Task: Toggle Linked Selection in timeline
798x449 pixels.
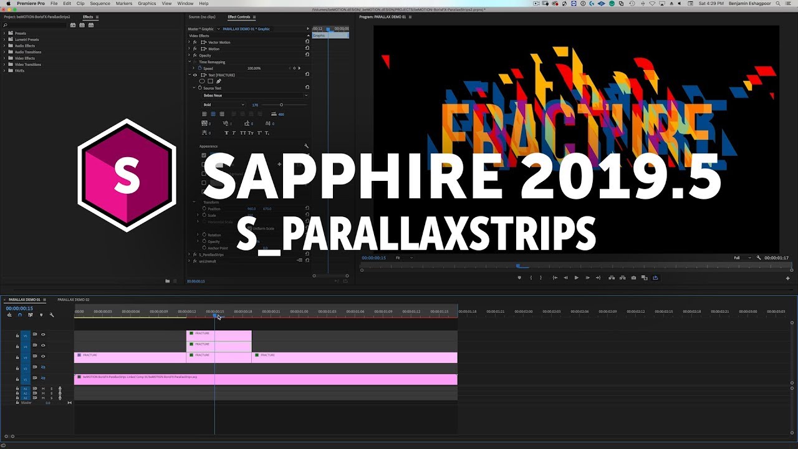Action: (30, 315)
